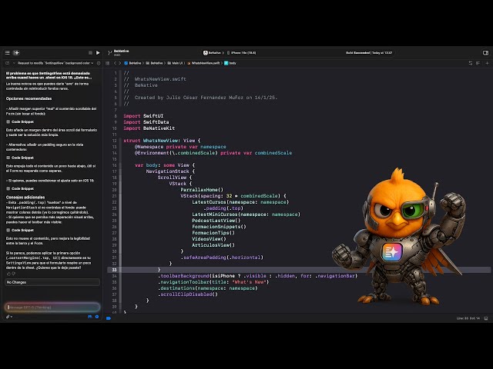Image resolution: width=493 pixels, height=369 pixels.
Task: Give thumbs up to the response
Action: pyautogui.click(x=8, y=274)
